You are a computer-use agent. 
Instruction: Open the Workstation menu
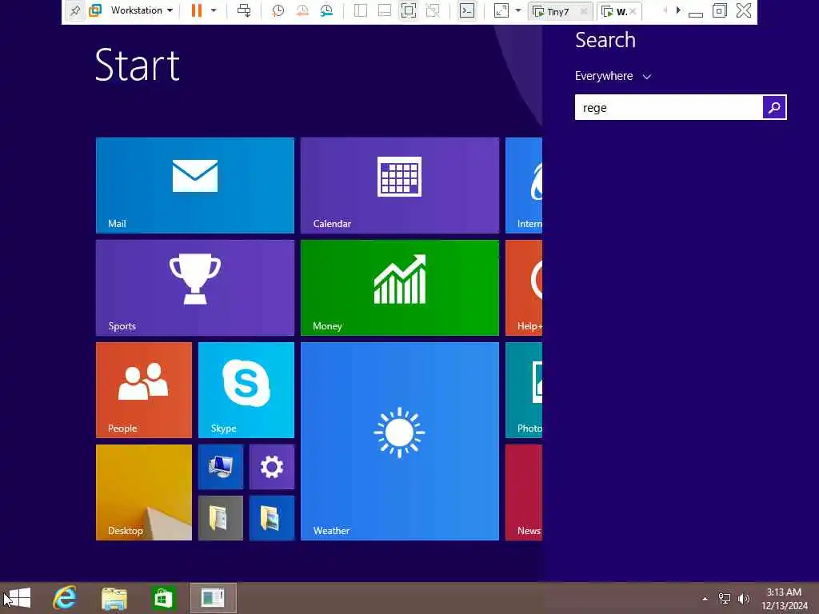point(142,10)
